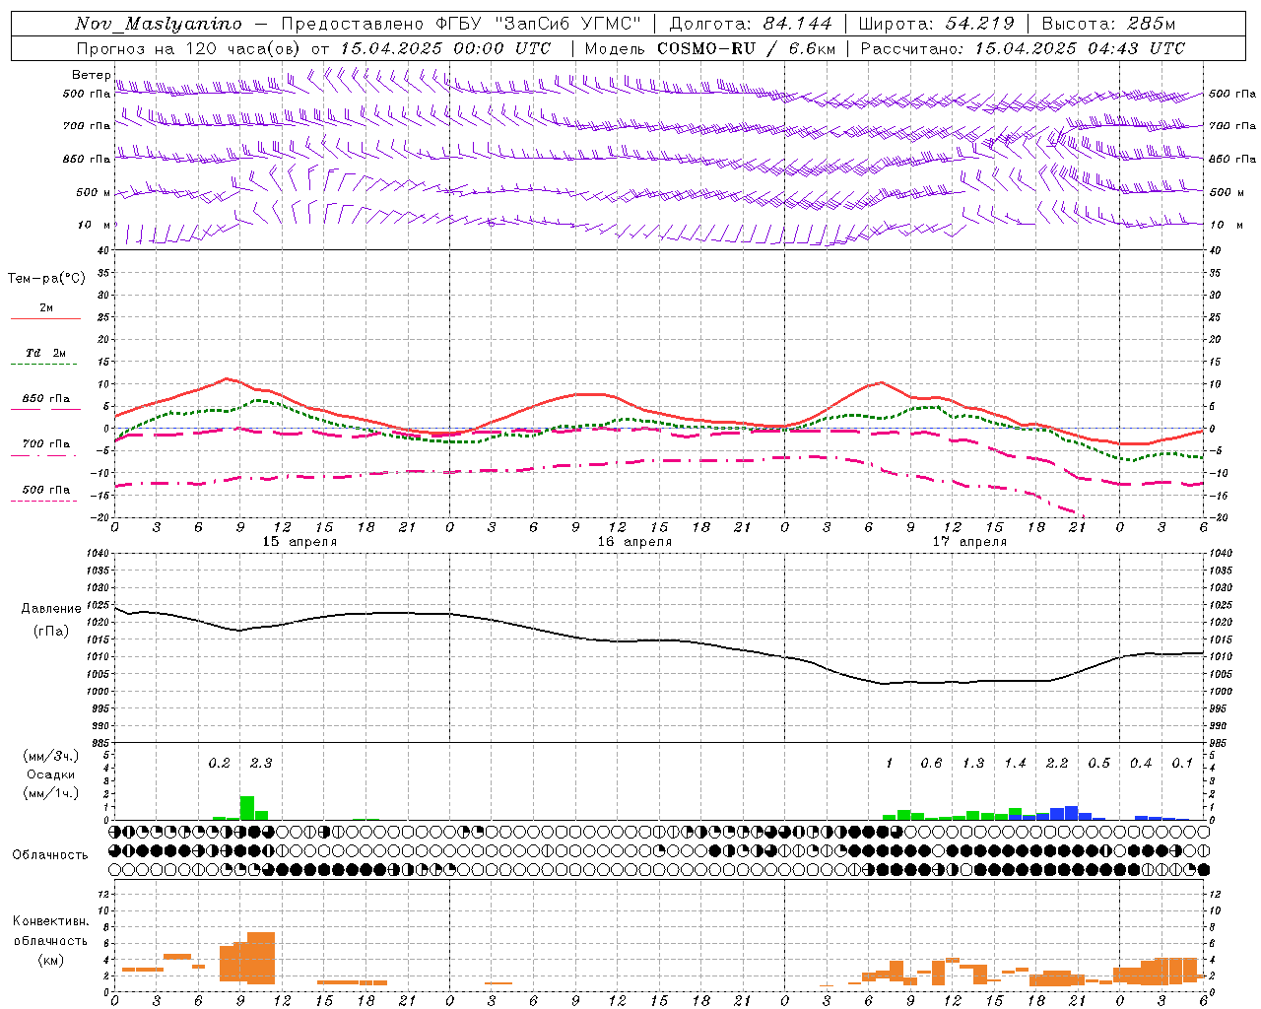1261x1009 pixels.
Task: Click the Рассчитано: 15.04.2025 04:43 UTC timestamp
Action: point(1023,48)
